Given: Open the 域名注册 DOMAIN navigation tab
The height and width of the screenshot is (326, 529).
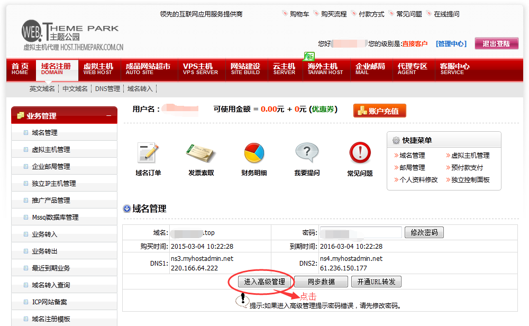Looking at the screenshot, I should tap(57, 69).
